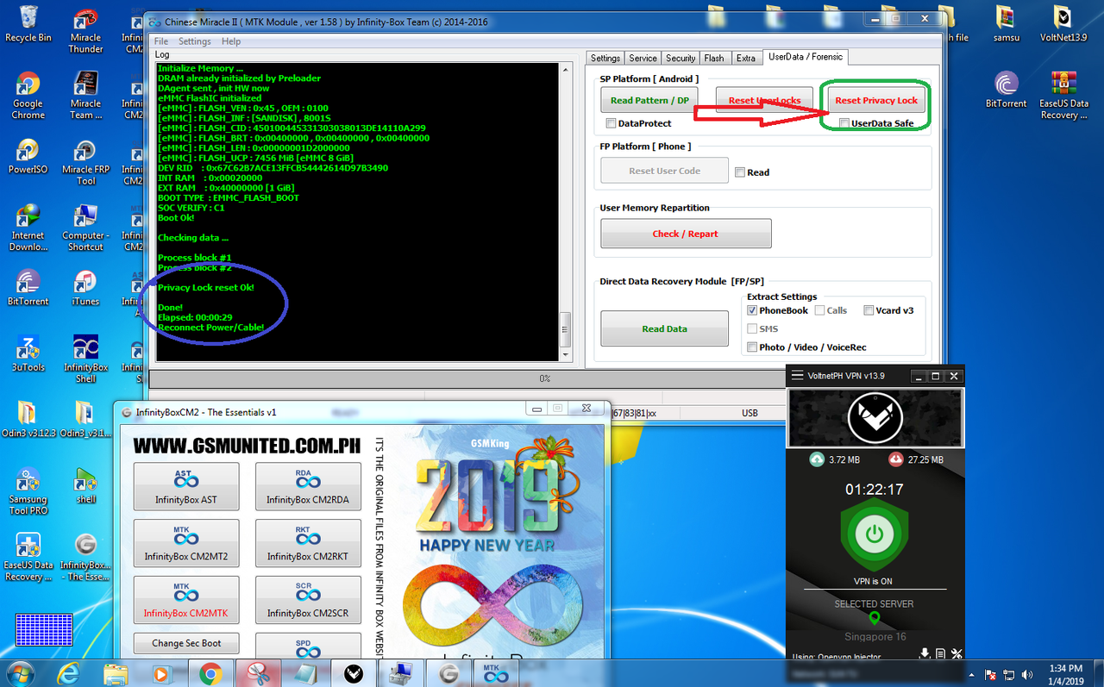
Task: Open the VoltNet13.9 desktop folder
Action: click(x=1063, y=24)
